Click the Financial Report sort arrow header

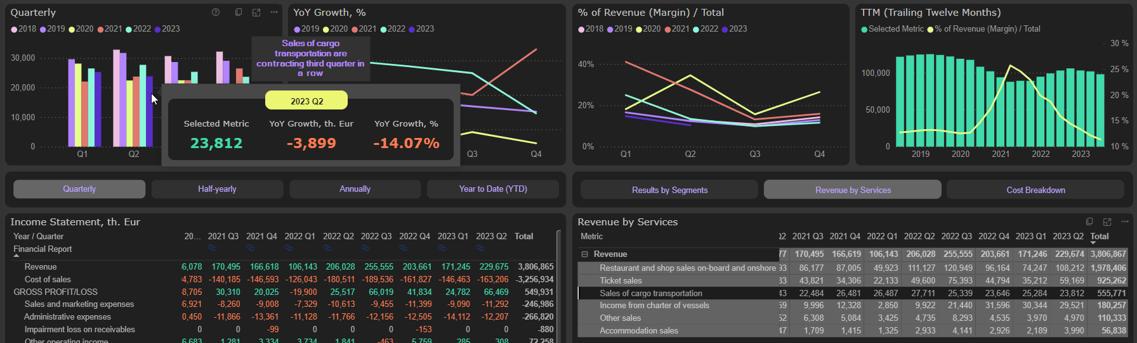pos(42,249)
